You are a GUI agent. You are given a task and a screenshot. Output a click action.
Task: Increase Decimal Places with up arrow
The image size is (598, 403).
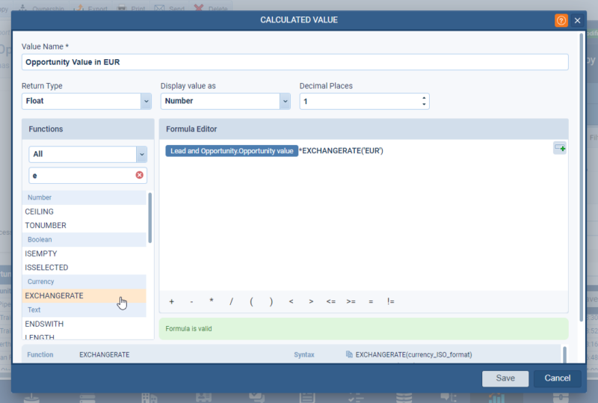click(424, 98)
